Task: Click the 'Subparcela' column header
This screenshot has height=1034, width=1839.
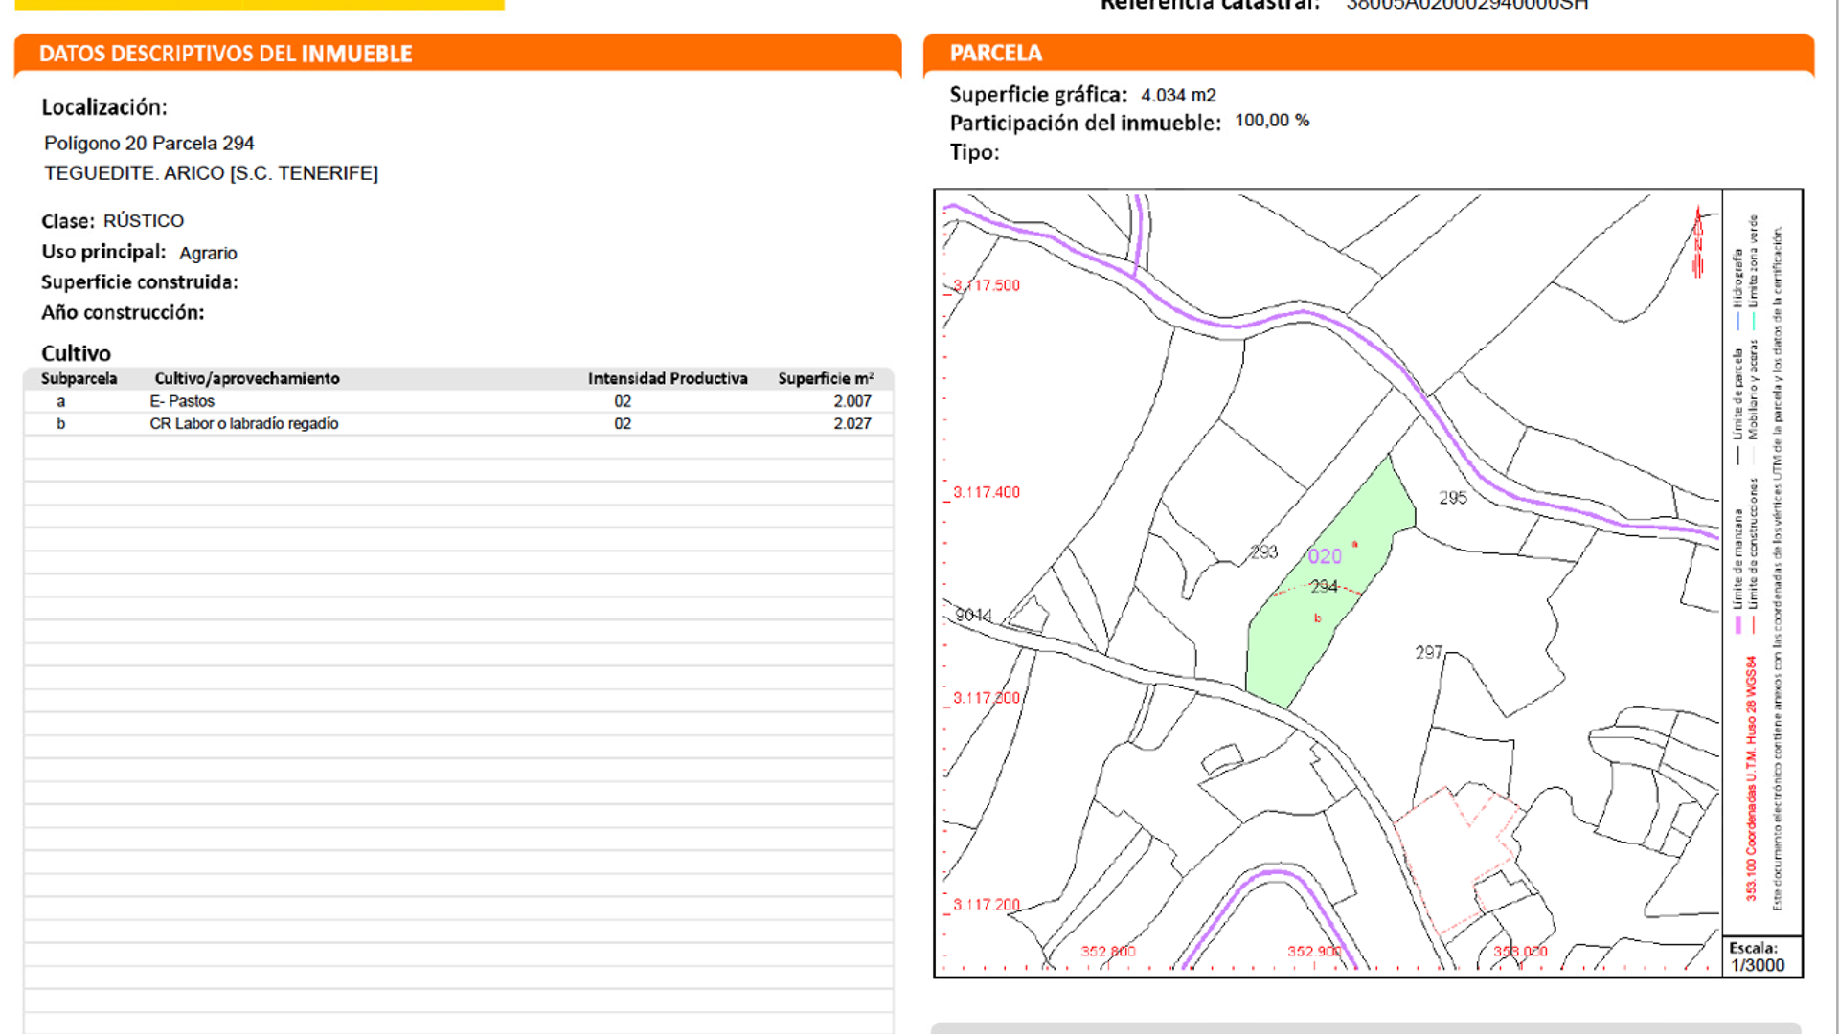Action: [79, 379]
